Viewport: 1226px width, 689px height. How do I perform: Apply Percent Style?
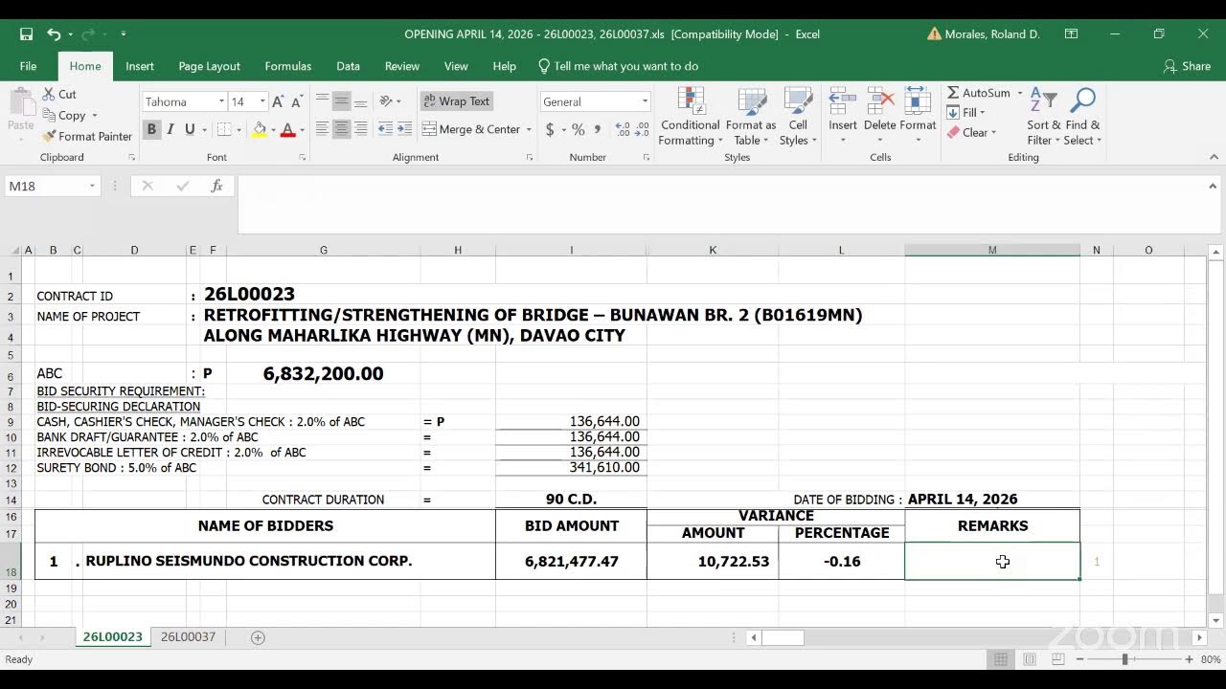pos(579,129)
